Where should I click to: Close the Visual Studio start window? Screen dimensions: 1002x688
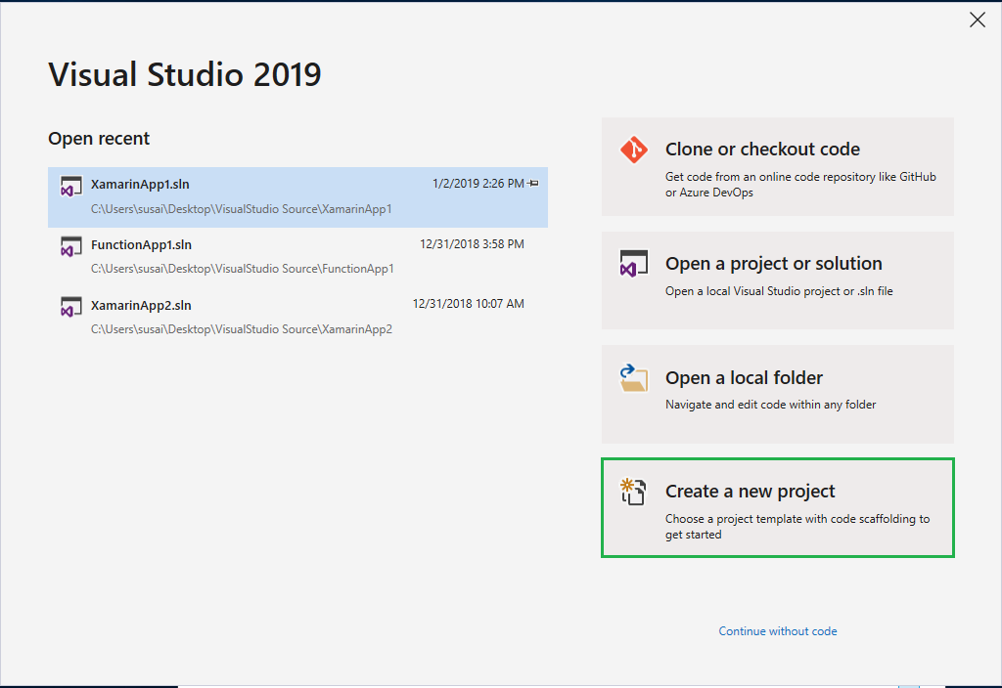[977, 19]
